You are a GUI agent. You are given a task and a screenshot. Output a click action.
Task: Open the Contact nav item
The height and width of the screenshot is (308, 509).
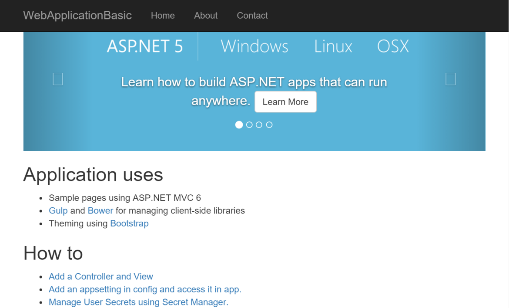pyautogui.click(x=252, y=16)
